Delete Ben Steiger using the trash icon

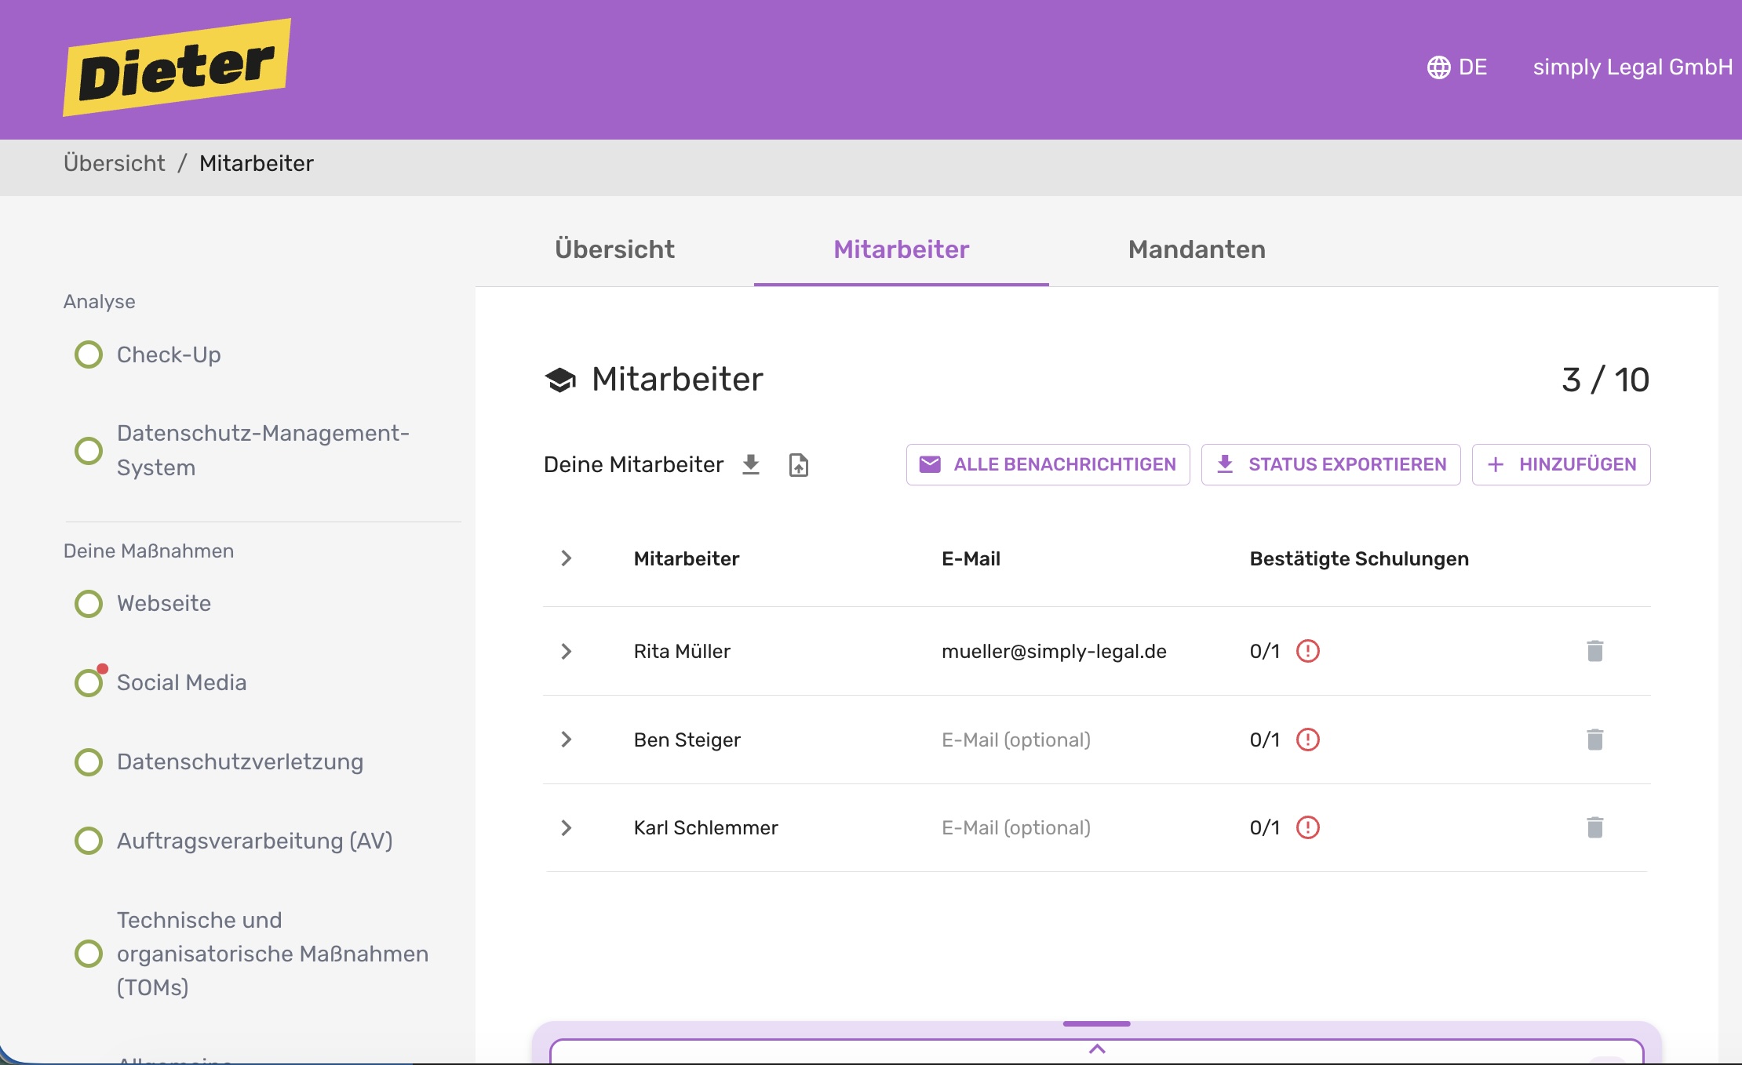(x=1594, y=740)
